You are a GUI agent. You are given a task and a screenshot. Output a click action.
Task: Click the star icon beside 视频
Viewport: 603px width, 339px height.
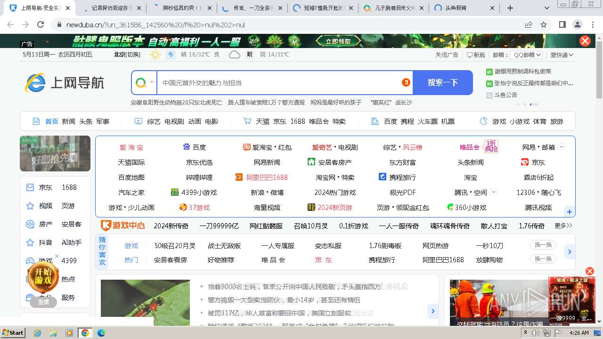point(30,206)
